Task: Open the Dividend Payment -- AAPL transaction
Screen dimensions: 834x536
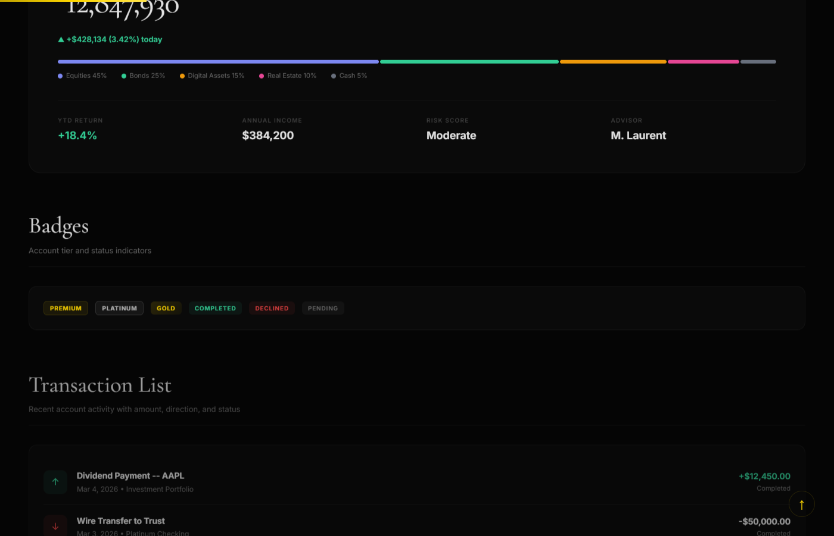Action: click(130, 476)
